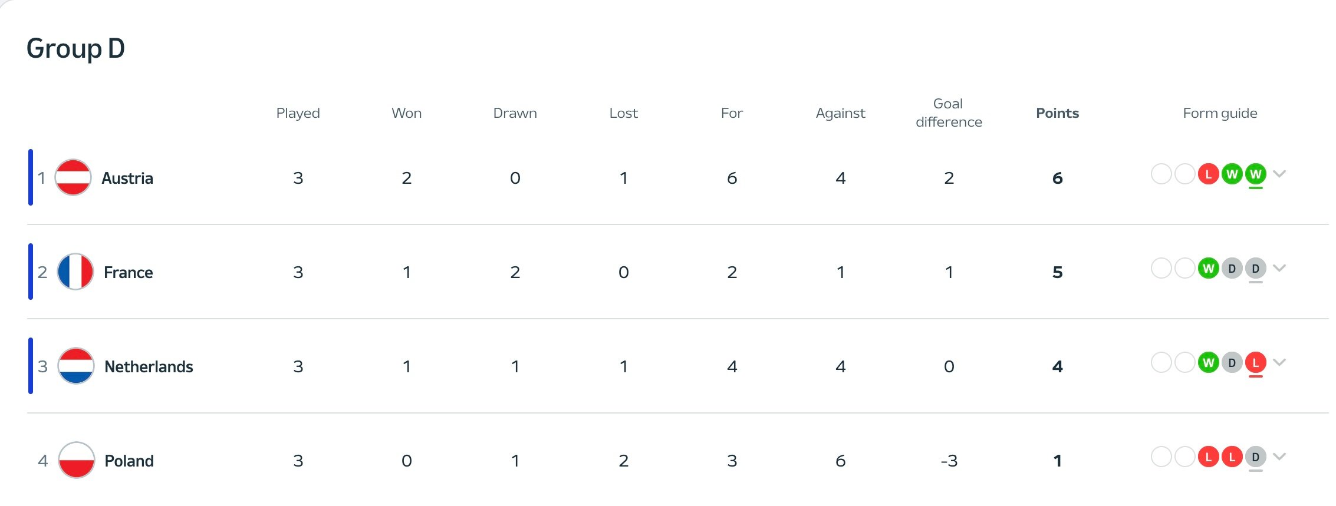Open the Austria team link

tap(127, 178)
